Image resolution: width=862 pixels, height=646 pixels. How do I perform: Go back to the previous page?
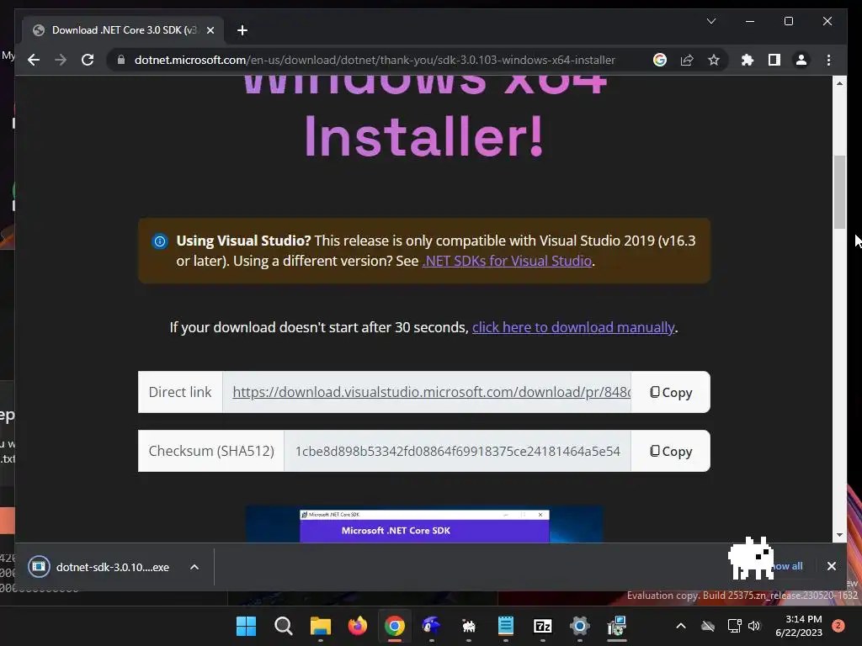pyautogui.click(x=34, y=60)
